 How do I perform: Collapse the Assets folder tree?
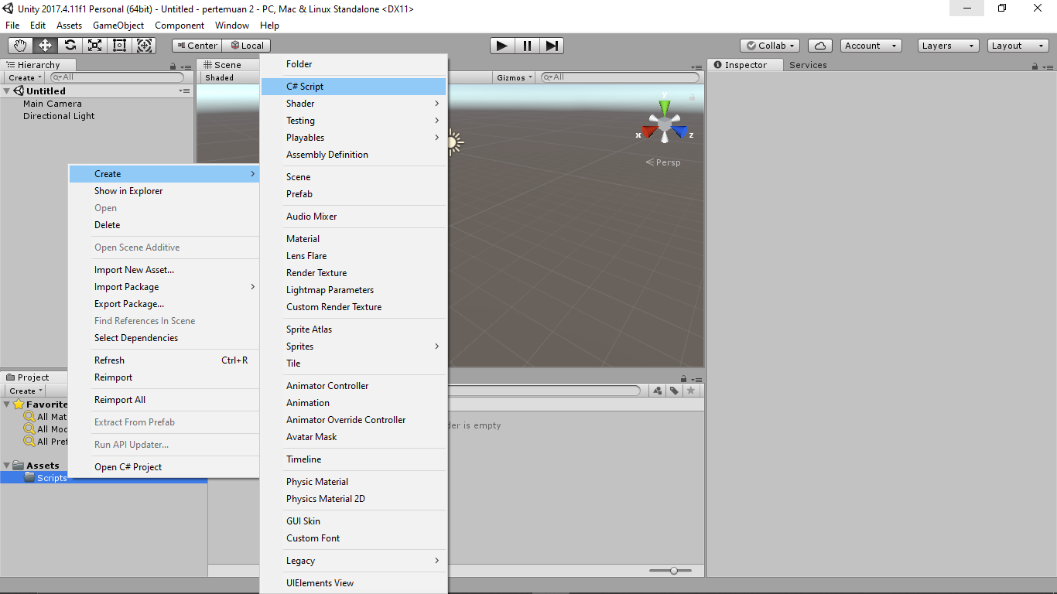7,466
